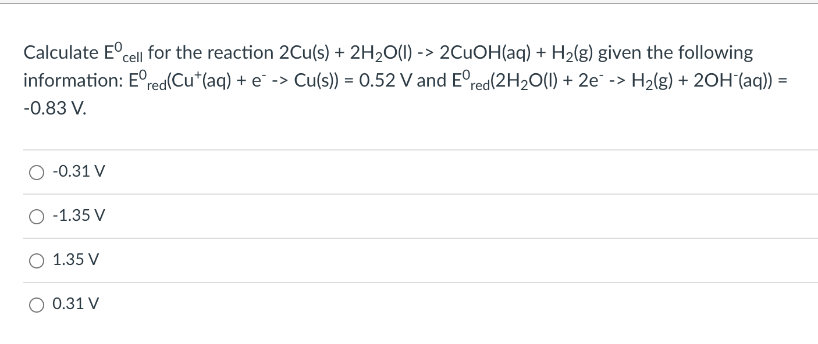Click the -1.35 V answer label text
This screenshot has height=344, width=818.
click(x=78, y=215)
